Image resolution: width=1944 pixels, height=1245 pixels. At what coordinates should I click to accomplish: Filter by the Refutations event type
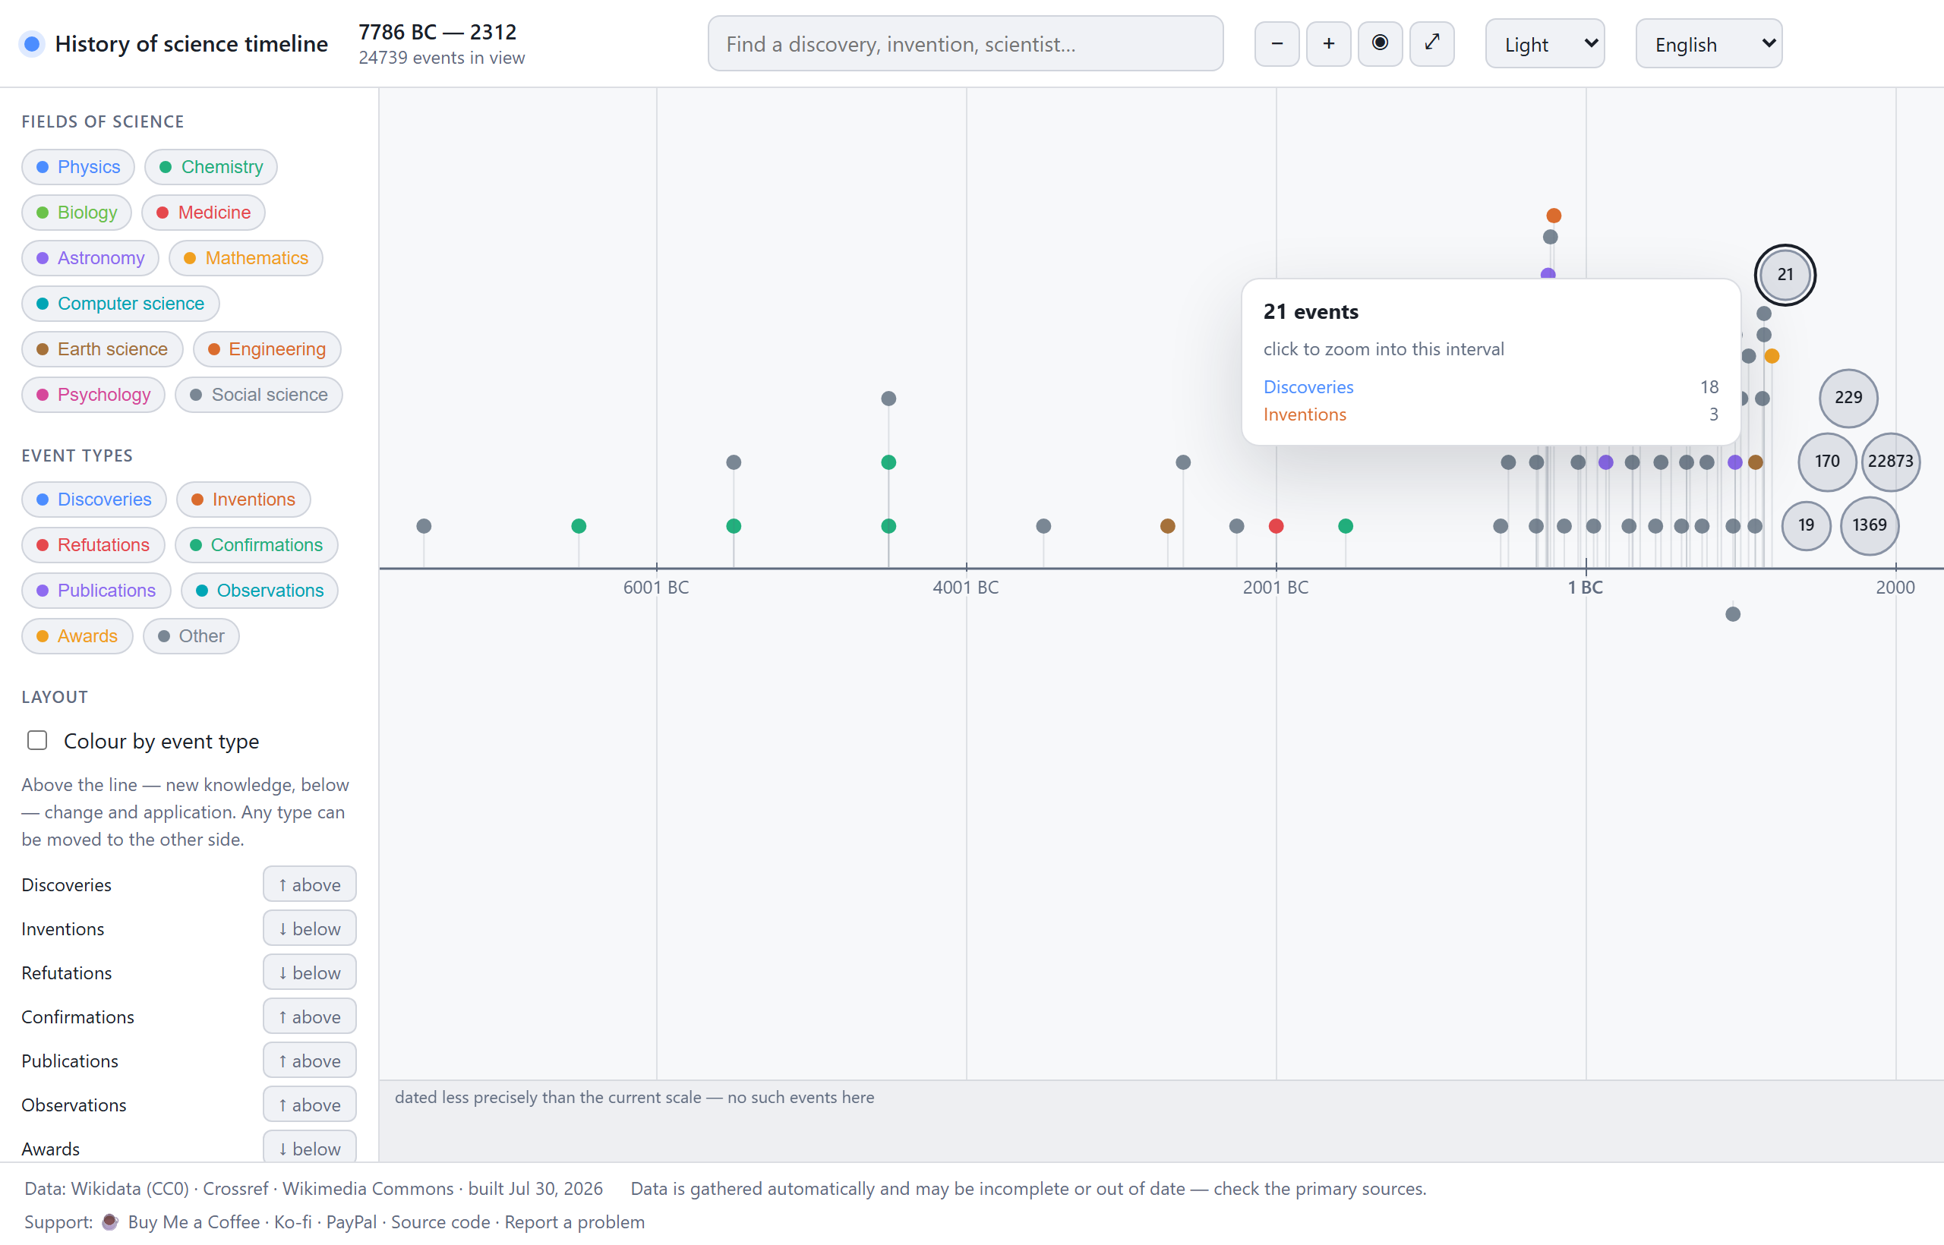[x=93, y=545]
